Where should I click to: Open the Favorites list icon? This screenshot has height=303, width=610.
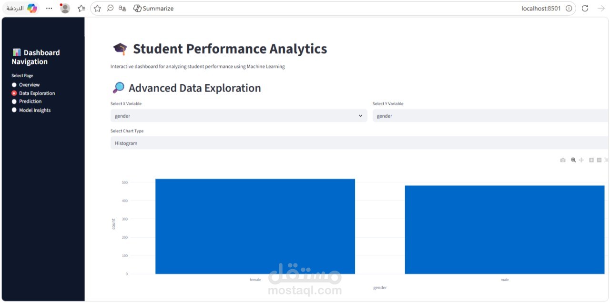(81, 8)
